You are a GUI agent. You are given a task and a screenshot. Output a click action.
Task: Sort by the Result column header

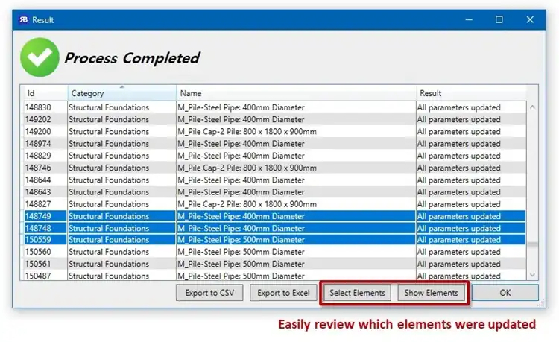pyautogui.click(x=471, y=93)
